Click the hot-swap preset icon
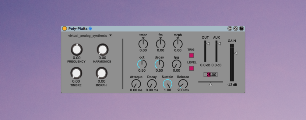This screenshot has width=306, height=120. [236, 29]
